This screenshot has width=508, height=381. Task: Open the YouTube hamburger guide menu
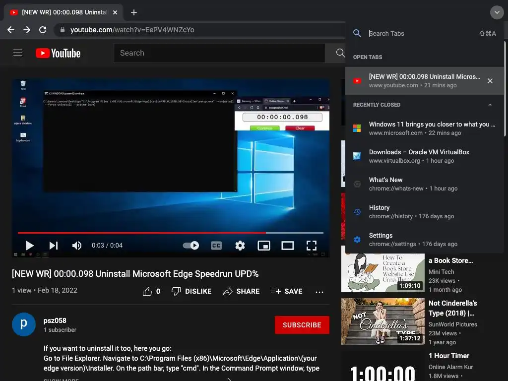pos(18,53)
